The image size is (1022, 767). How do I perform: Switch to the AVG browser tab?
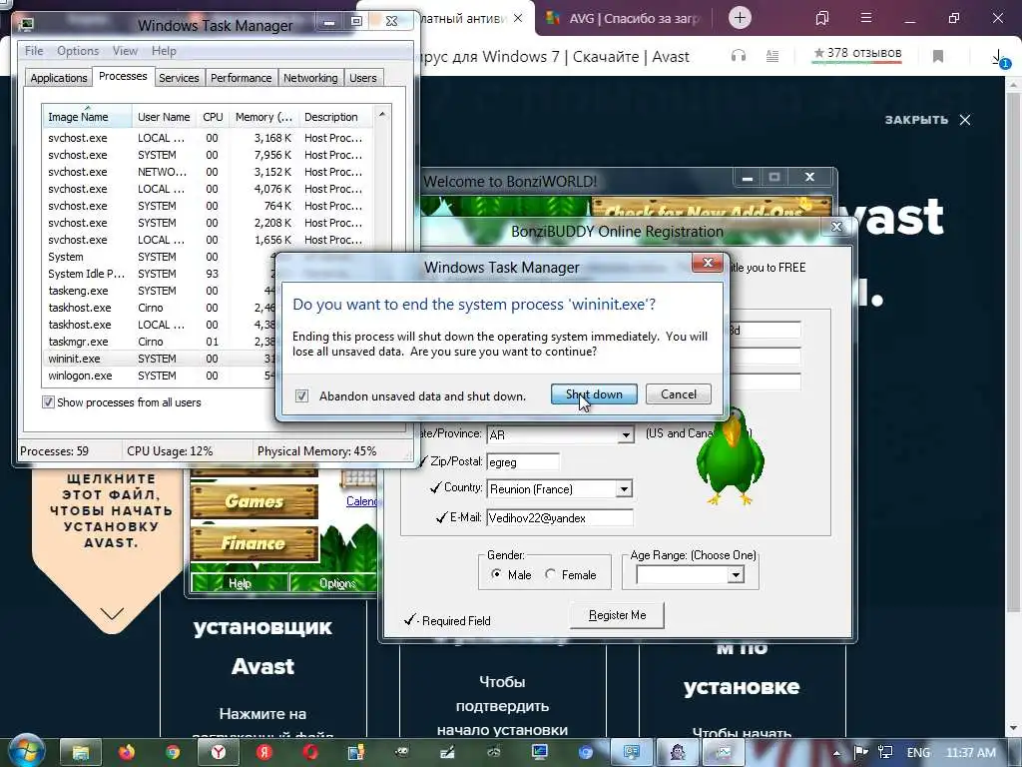(x=625, y=18)
